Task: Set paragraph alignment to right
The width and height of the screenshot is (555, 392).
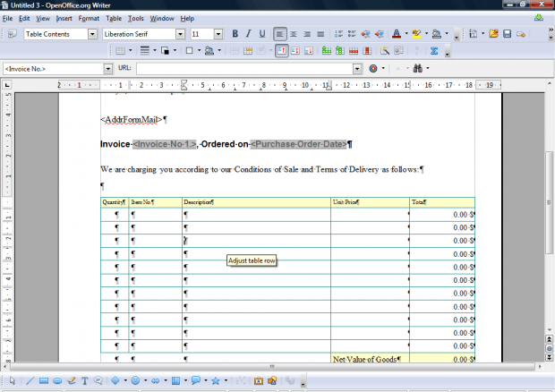Action: [x=307, y=34]
